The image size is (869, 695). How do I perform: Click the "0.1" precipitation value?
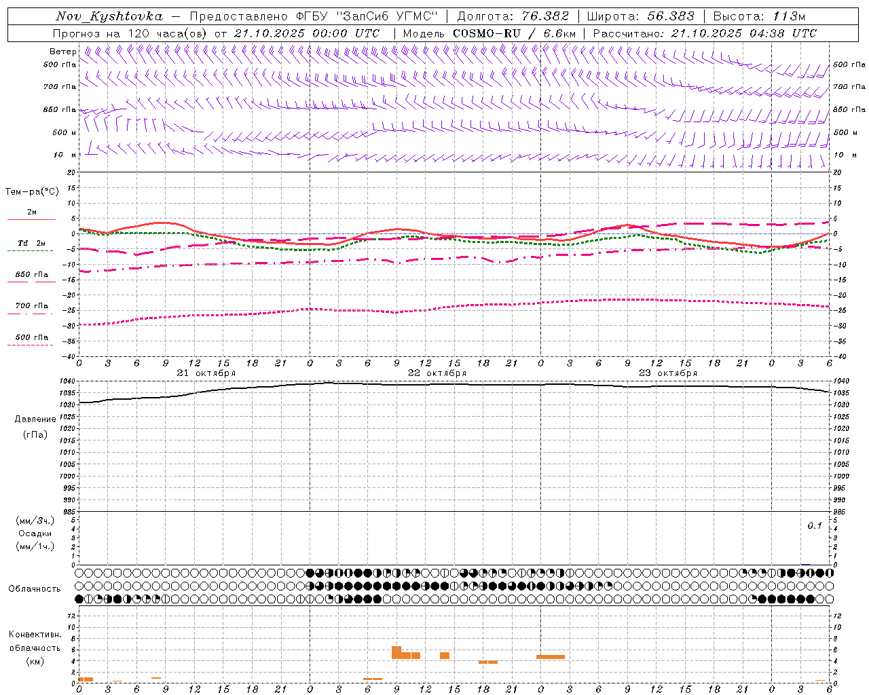pos(815,525)
